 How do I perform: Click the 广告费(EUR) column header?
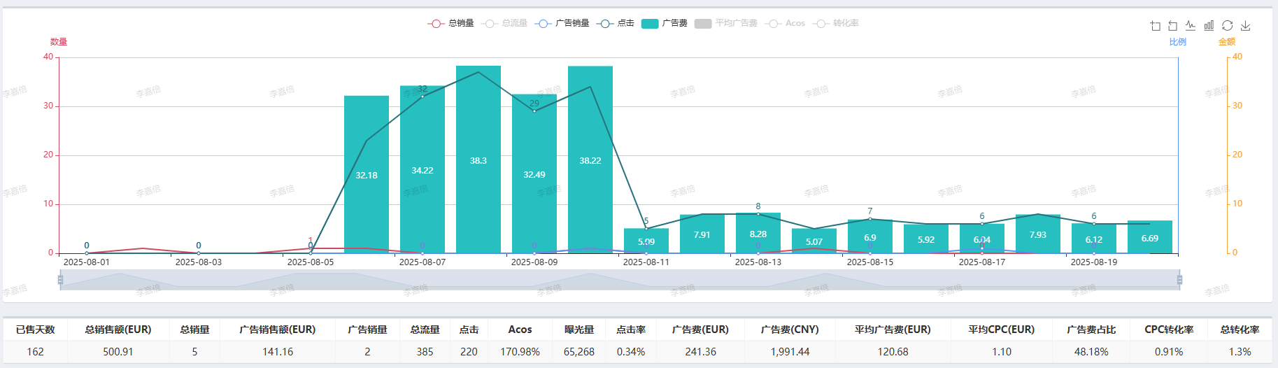[700, 330]
